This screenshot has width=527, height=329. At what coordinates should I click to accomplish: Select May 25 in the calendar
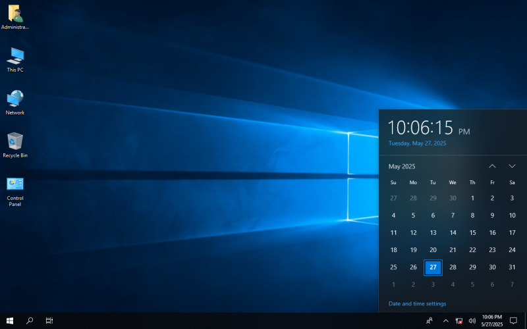tap(393, 267)
